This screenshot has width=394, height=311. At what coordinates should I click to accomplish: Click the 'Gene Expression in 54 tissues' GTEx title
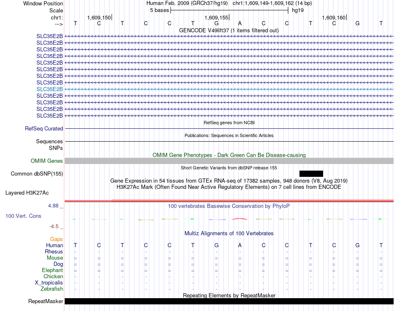[229, 181]
